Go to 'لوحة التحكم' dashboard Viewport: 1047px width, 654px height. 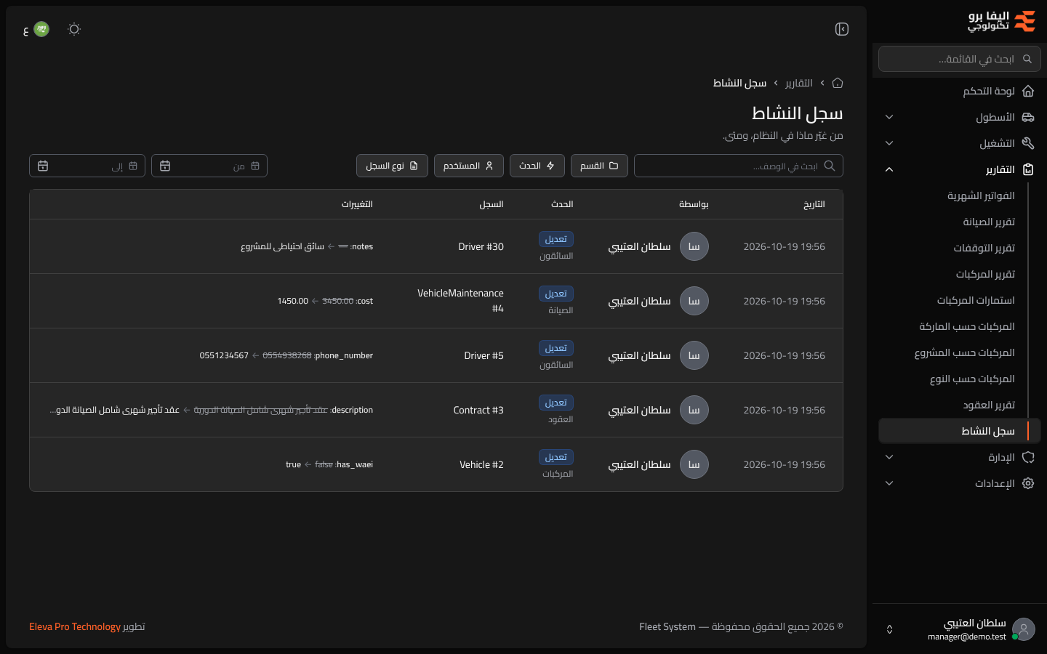[960, 91]
